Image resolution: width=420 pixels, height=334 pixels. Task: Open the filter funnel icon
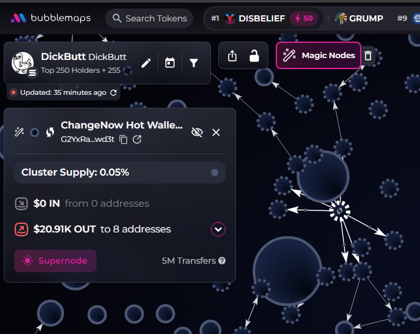click(194, 63)
